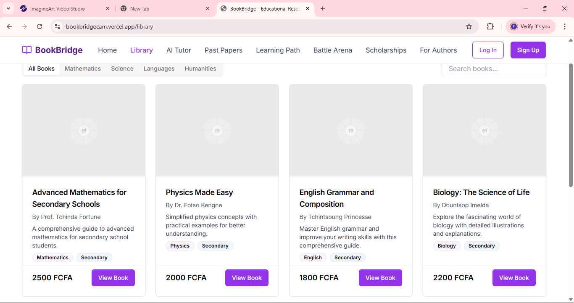The width and height of the screenshot is (574, 303).
Task: Expand the tab search dropdown arrow
Action: (8, 8)
